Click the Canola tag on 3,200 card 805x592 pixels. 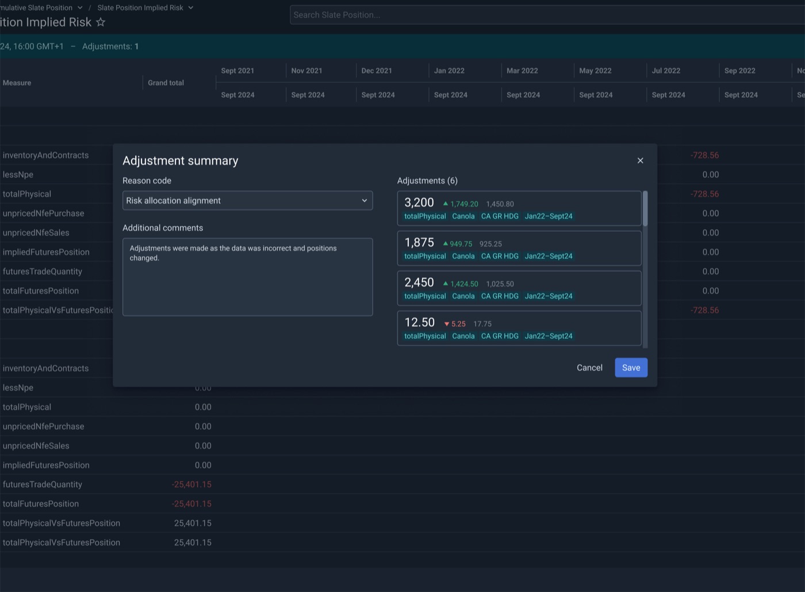463,216
